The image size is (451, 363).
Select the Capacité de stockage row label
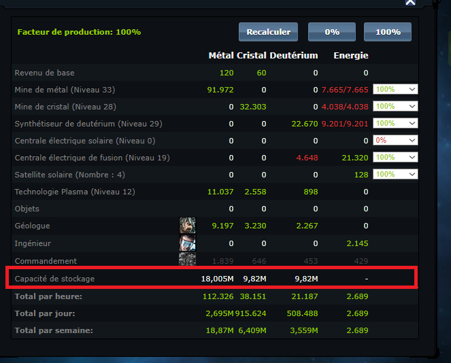click(x=54, y=279)
